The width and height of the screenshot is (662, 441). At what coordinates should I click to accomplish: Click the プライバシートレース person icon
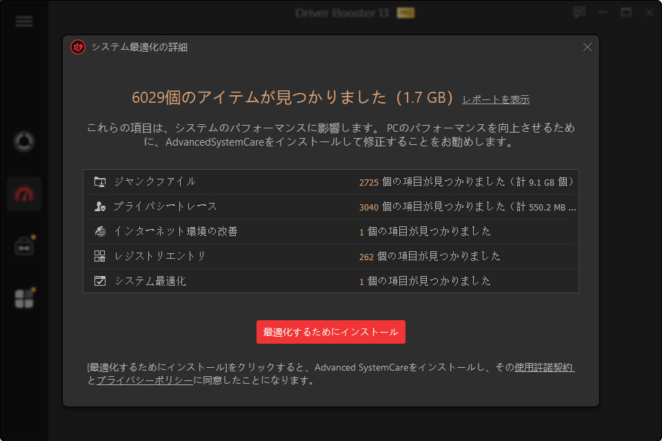[99, 206]
